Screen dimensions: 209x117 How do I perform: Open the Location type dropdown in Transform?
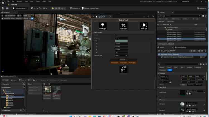(164, 76)
